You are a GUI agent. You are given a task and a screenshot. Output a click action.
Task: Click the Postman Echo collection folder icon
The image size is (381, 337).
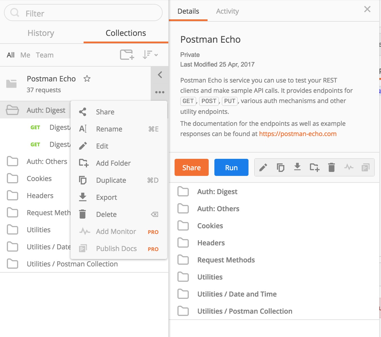click(x=11, y=84)
